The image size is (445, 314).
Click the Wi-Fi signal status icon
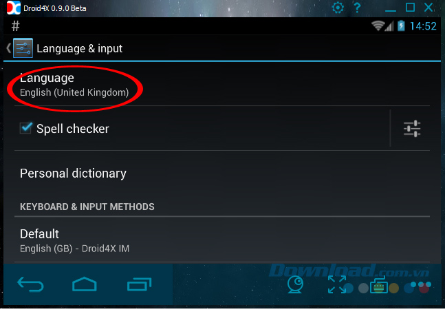tap(378, 26)
